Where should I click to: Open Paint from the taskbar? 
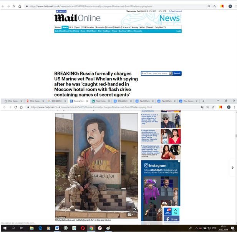point(108,228)
